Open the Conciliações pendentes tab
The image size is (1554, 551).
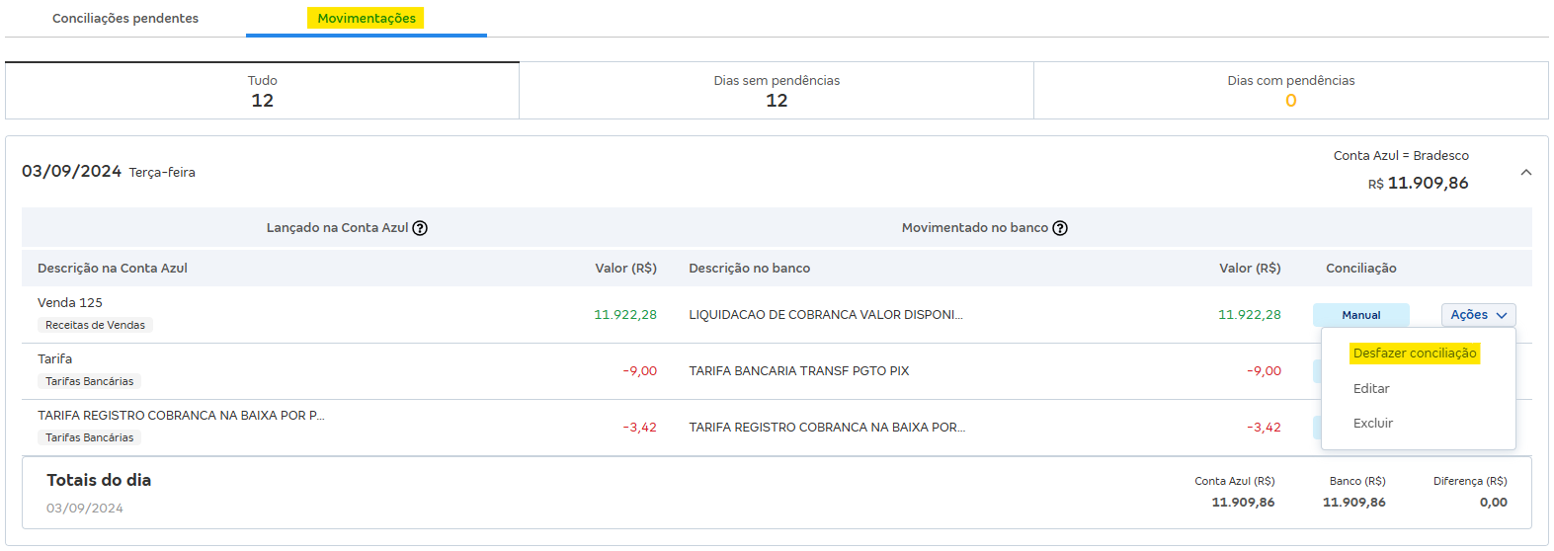pyautogui.click(x=125, y=19)
